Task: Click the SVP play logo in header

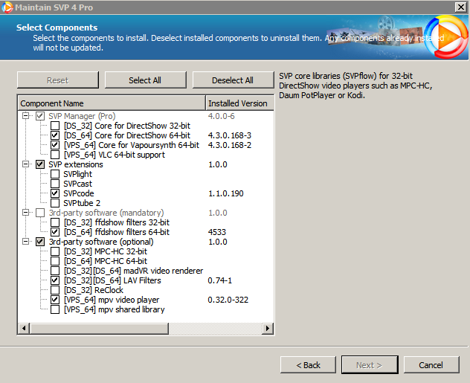Action: tap(447, 37)
